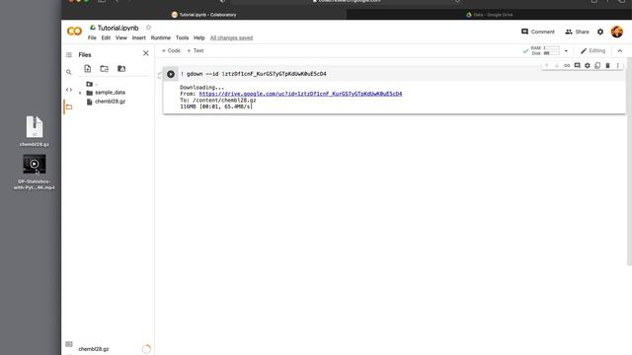Add a new Text cell
The image size is (632, 355).
(196, 50)
